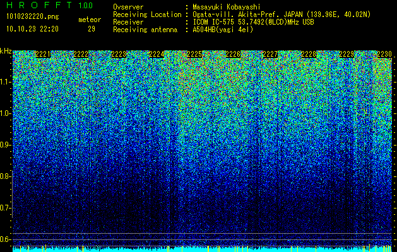Click the 0.6 kHz axis tick label

click(x=5, y=239)
